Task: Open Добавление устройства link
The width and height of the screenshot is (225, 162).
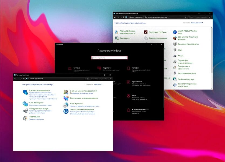Action: (x=37, y=113)
